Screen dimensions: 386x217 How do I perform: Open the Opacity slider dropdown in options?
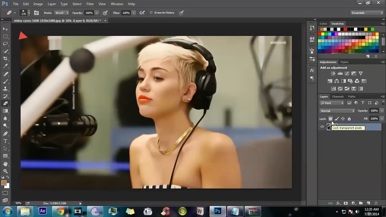pyautogui.click(x=97, y=13)
